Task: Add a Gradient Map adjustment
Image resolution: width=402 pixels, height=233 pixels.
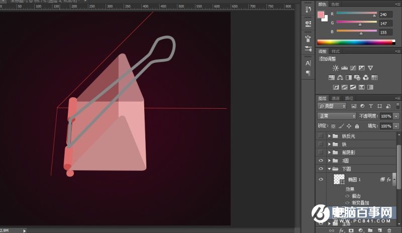Action: click(x=370, y=87)
